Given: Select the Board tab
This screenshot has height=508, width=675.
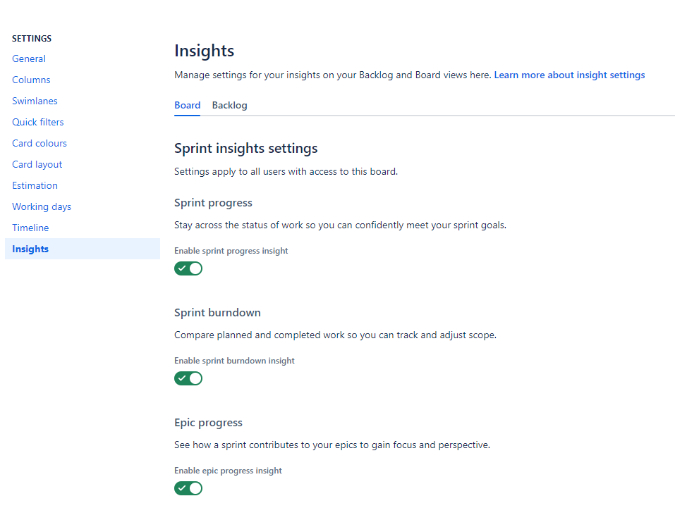Looking at the screenshot, I should coord(187,105).
